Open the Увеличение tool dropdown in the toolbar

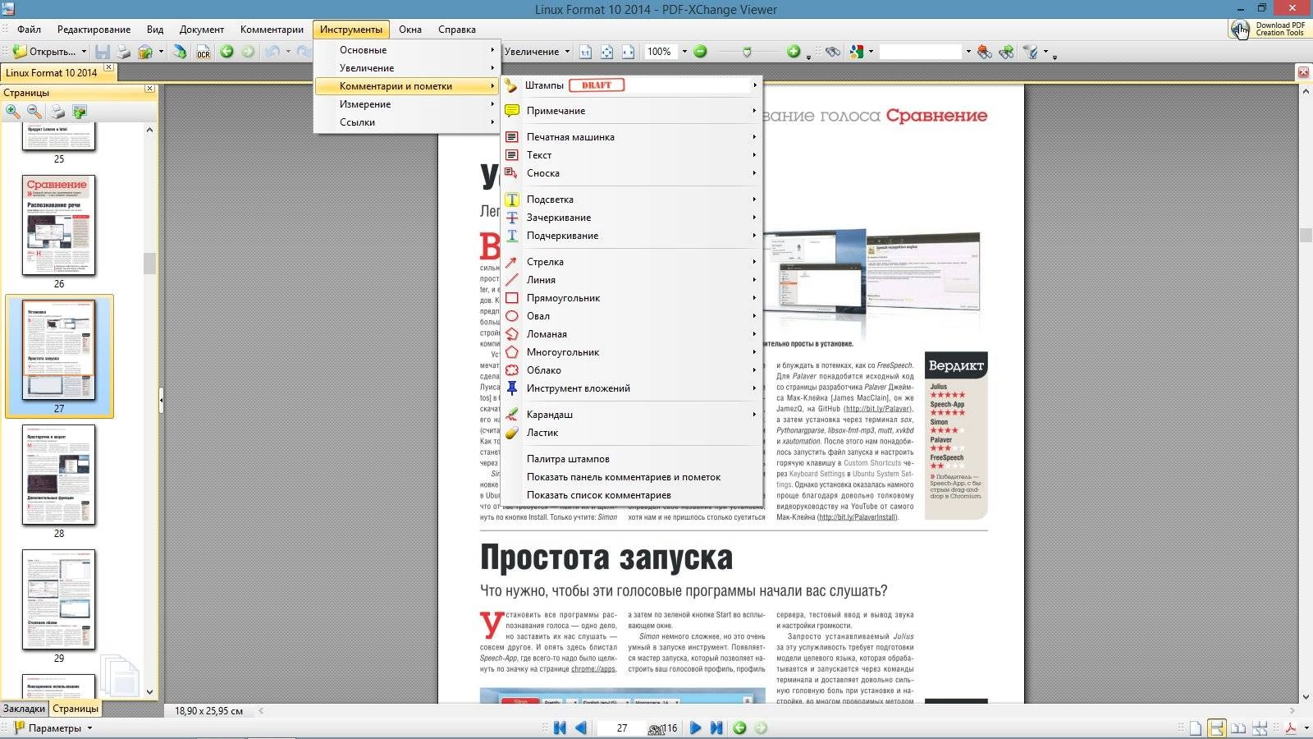pyautogui.click(x=567, y=52)
